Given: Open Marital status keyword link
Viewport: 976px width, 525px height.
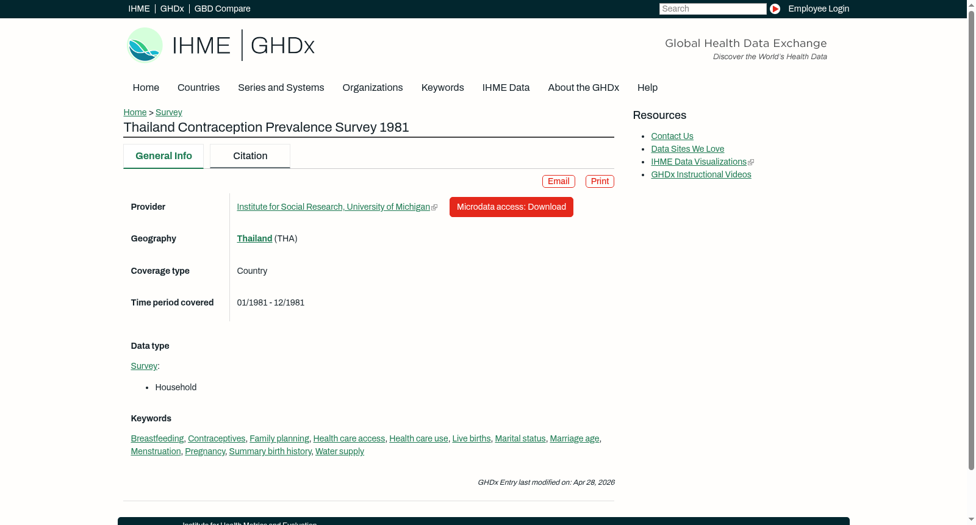Looking at the screenshot, I should [x=520, y=438].
